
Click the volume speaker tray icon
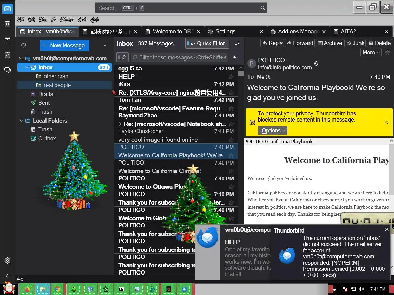[x=361, y=289]
